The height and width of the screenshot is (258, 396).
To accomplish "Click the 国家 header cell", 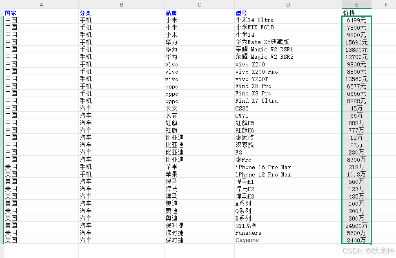I will (41, 13).
